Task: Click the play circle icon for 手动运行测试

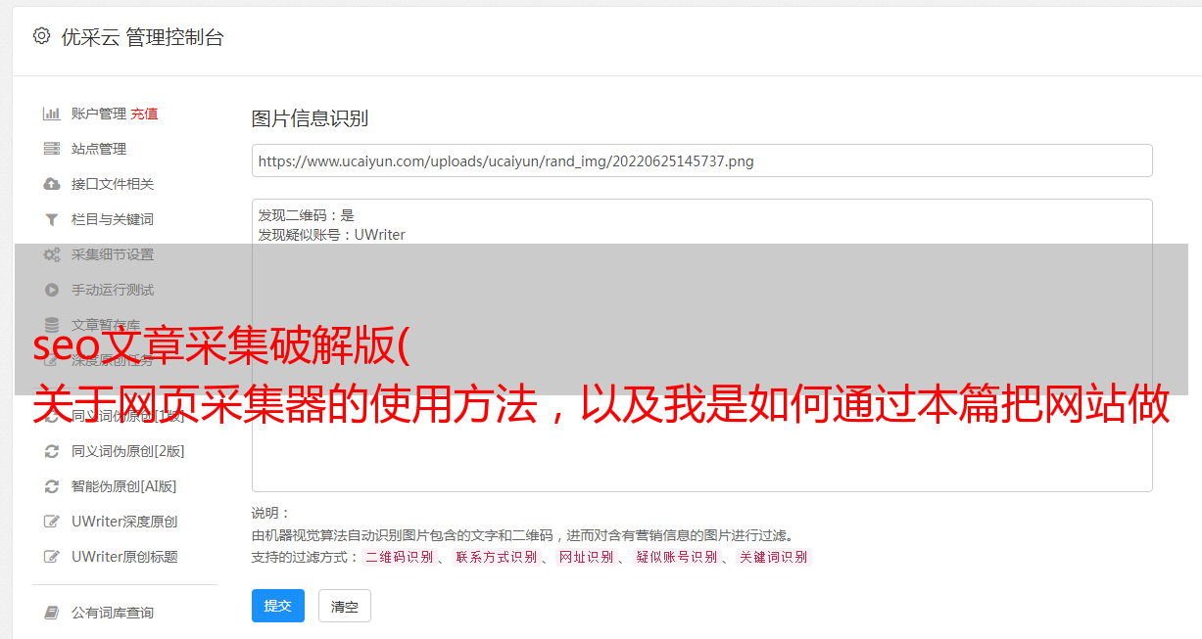Action: tap(52, 290)
